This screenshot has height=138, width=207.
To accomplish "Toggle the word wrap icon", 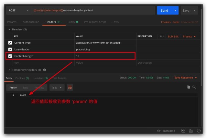I will 70,88.
